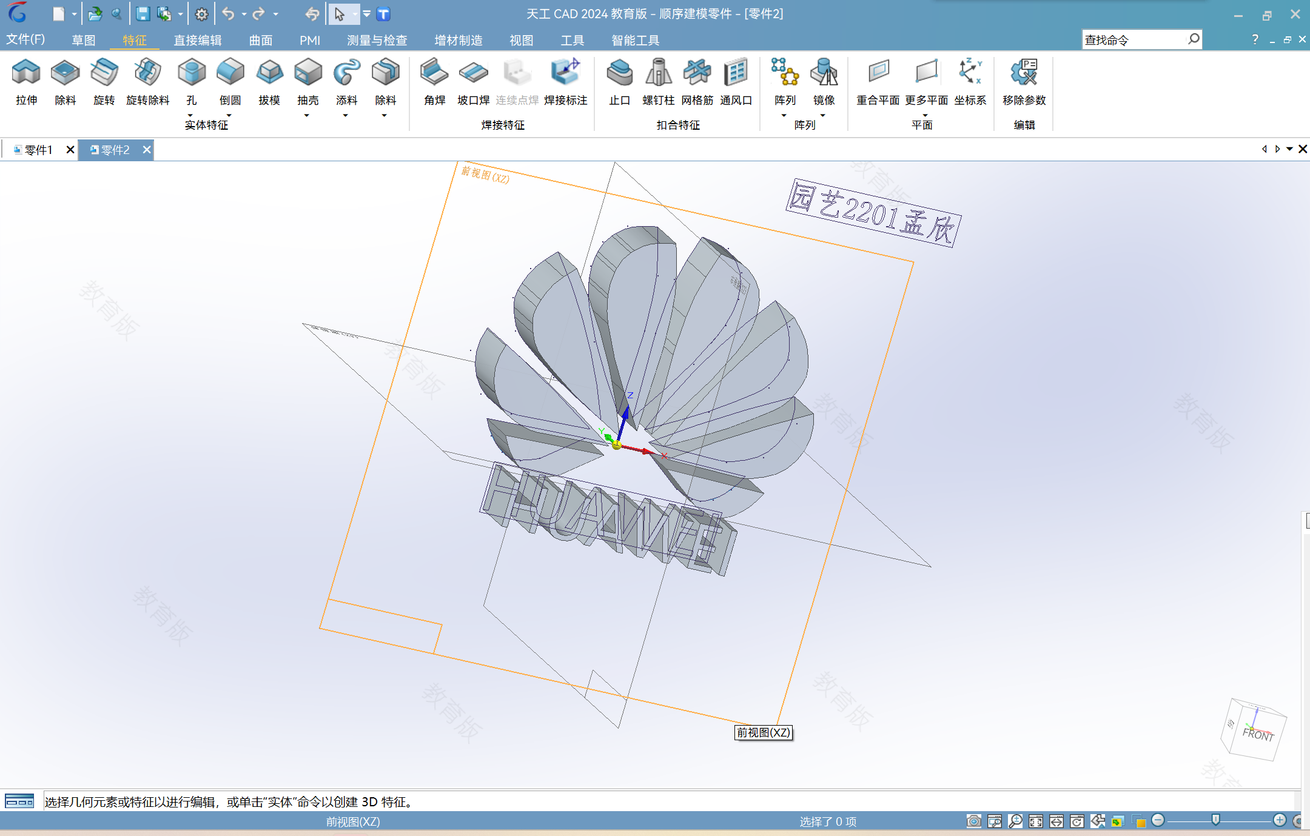This screenshot has width=1310, height=836.
Task: Expand the dropdown under 抽壳
Action: 307,115
